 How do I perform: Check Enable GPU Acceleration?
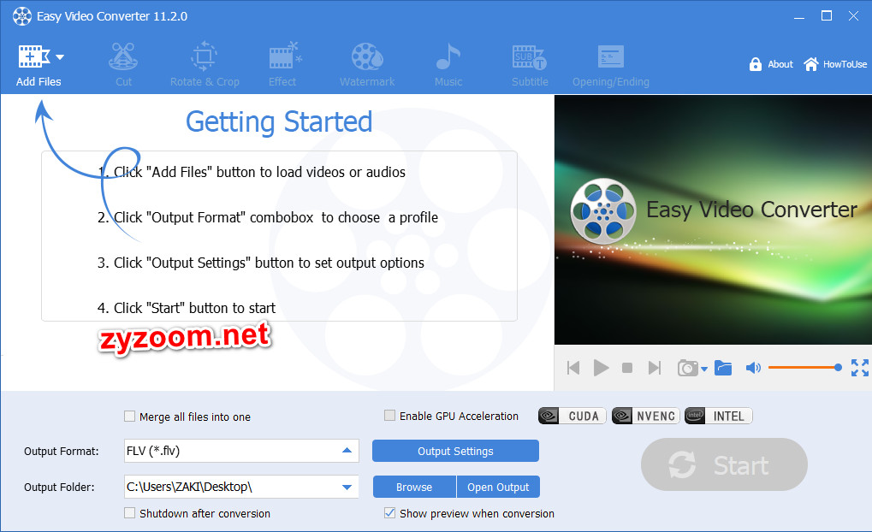(390, 416)
